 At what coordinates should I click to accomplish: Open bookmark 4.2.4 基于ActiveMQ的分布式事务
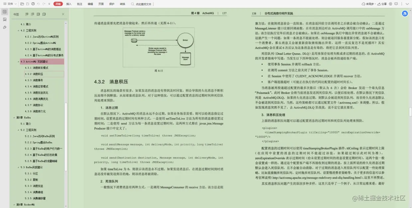click(44, 55)
